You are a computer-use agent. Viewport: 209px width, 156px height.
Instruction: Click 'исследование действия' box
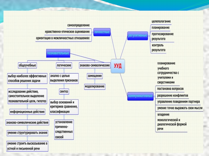pyautogui.click(x=27, y=96)
